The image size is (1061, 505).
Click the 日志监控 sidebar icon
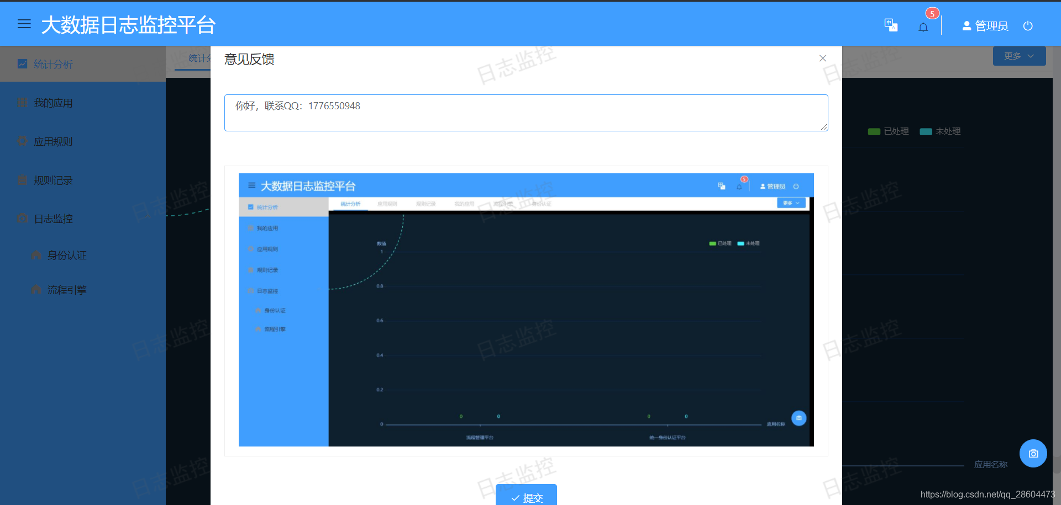pos(22,219)
